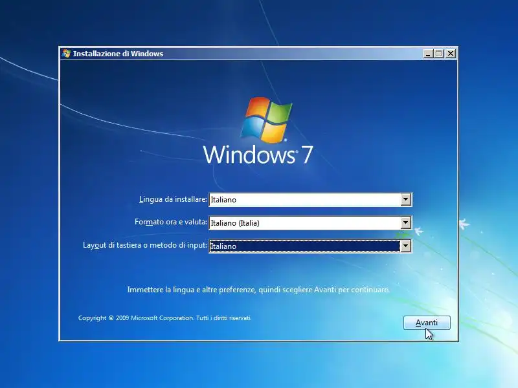Focus the highlighted keyboard layout Italiano field

310,246
